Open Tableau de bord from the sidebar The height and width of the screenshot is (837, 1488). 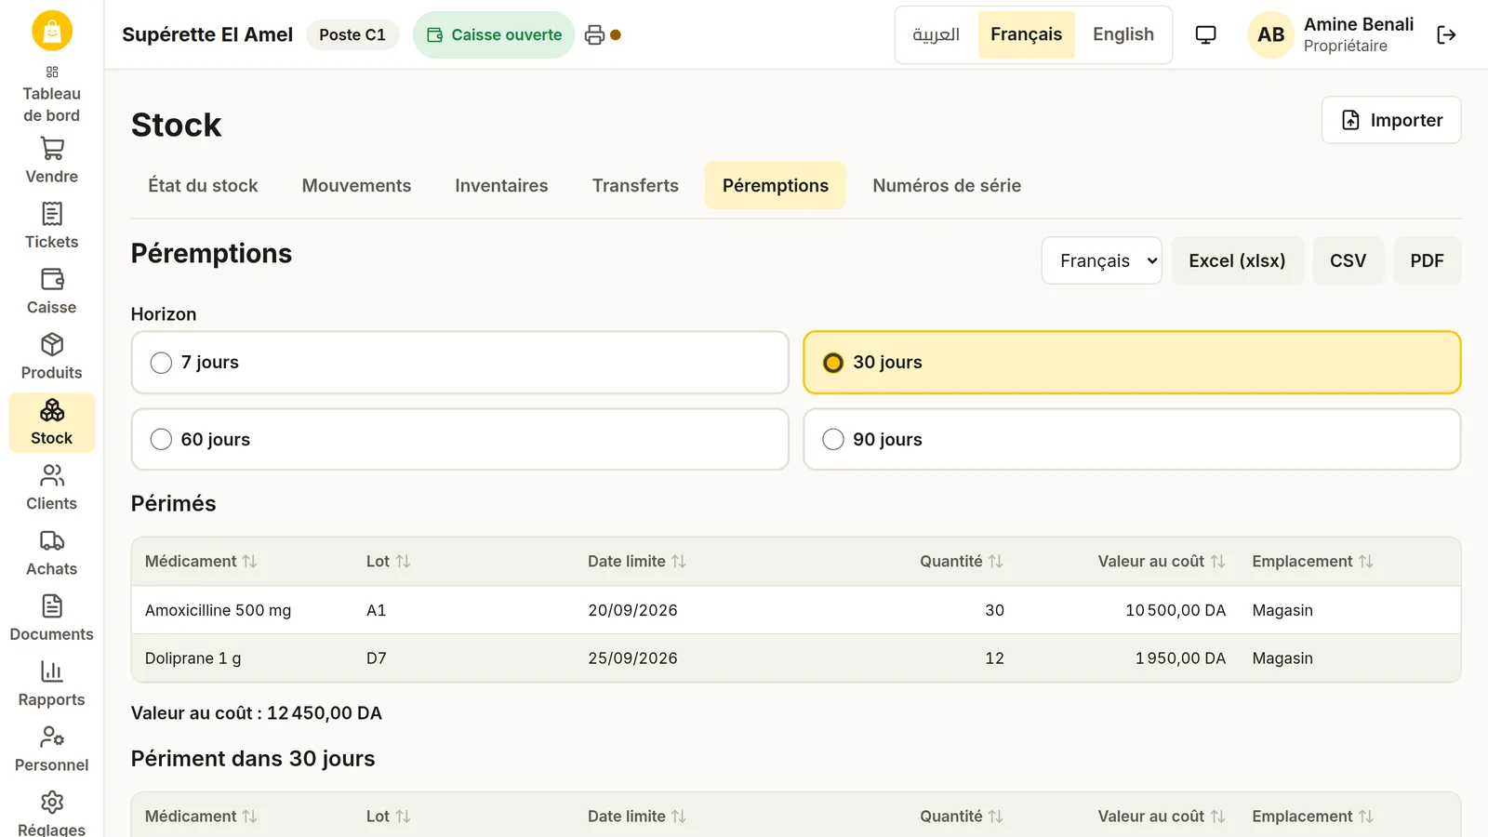[x=52, y=94]
